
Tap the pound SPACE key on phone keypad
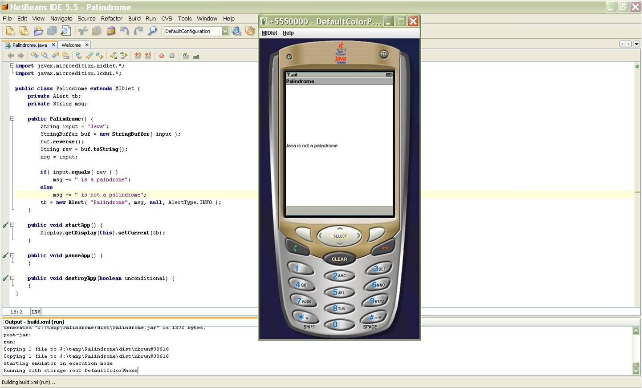[x=373, y=317]
